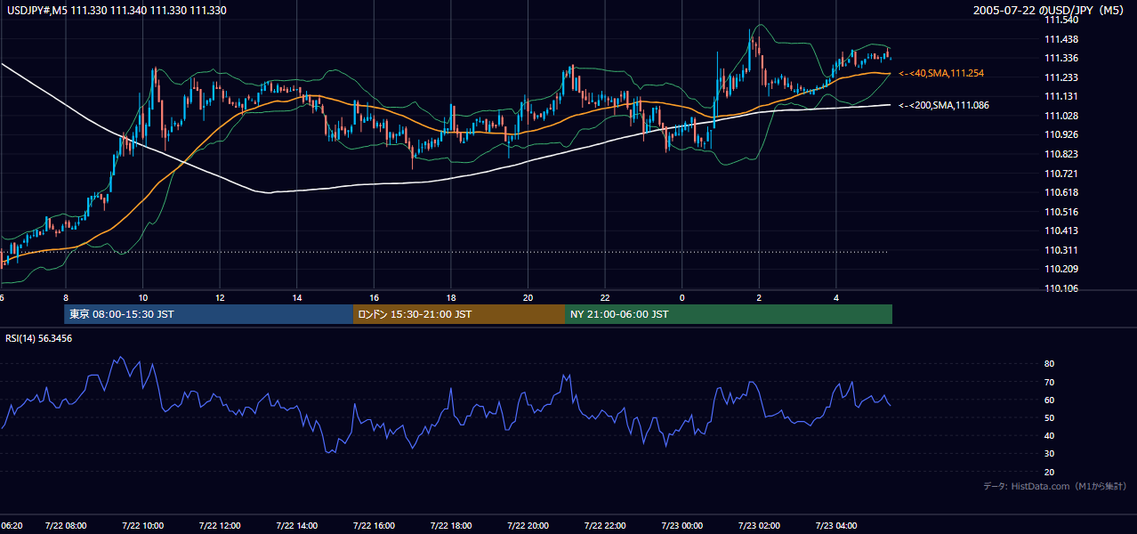
Task: Click price level 110.926 on axis
Action: [x=1061, y=135]
